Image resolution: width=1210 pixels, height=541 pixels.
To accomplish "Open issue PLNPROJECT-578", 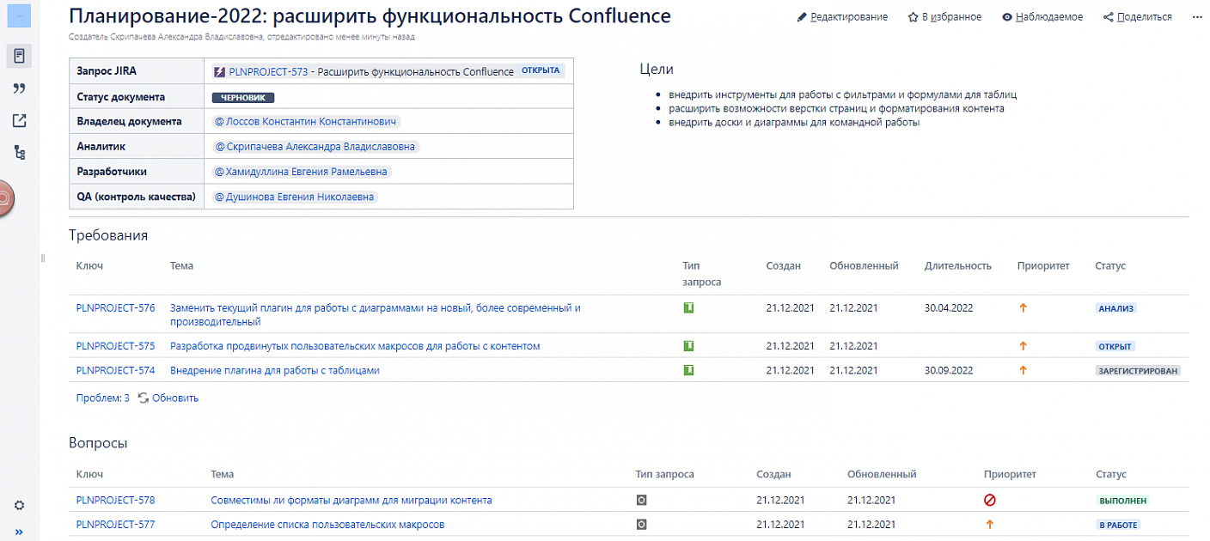I will [x=115, y=500].
